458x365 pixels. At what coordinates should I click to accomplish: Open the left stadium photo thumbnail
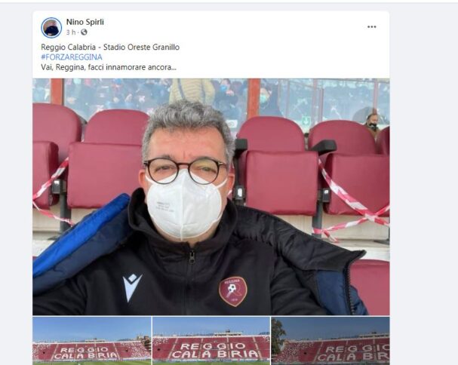point(92,341)
